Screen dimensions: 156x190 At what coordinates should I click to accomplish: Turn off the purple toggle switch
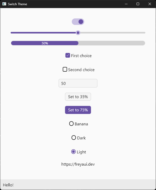click(x=78, y=22)
